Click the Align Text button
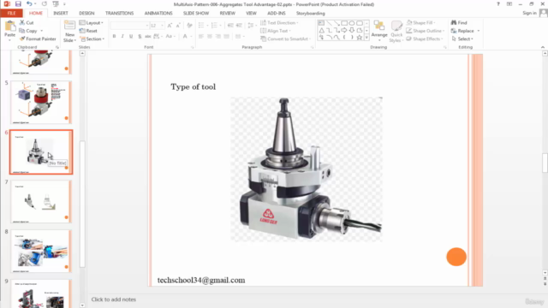The image size is (548, 308). (276, 31)
